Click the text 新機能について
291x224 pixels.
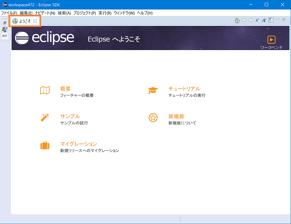click(x=182, y=123)
